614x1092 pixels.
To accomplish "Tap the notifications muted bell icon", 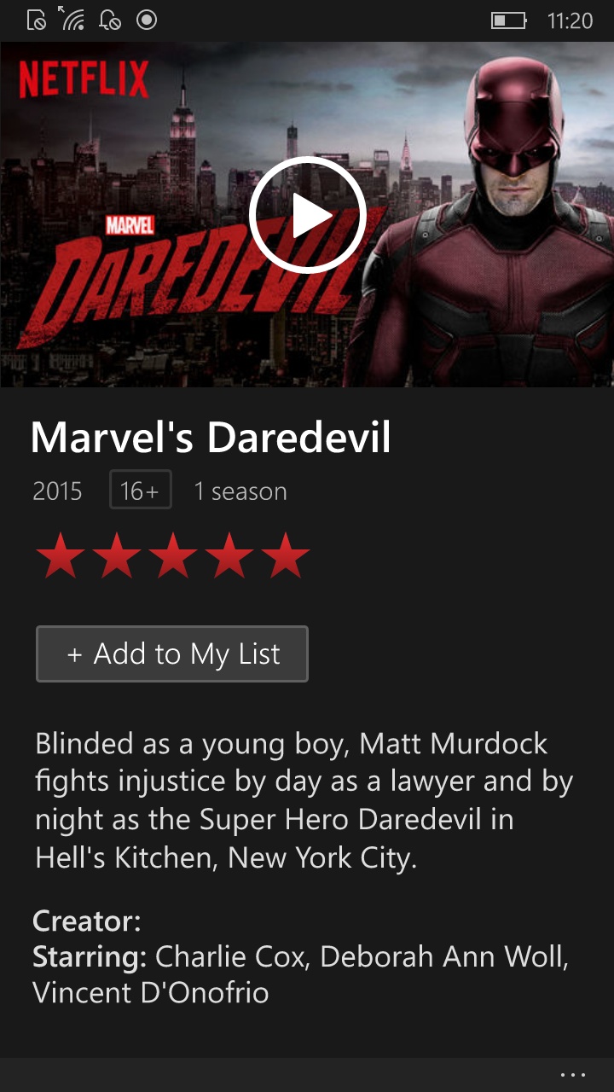I will click(x=110, y=20).
